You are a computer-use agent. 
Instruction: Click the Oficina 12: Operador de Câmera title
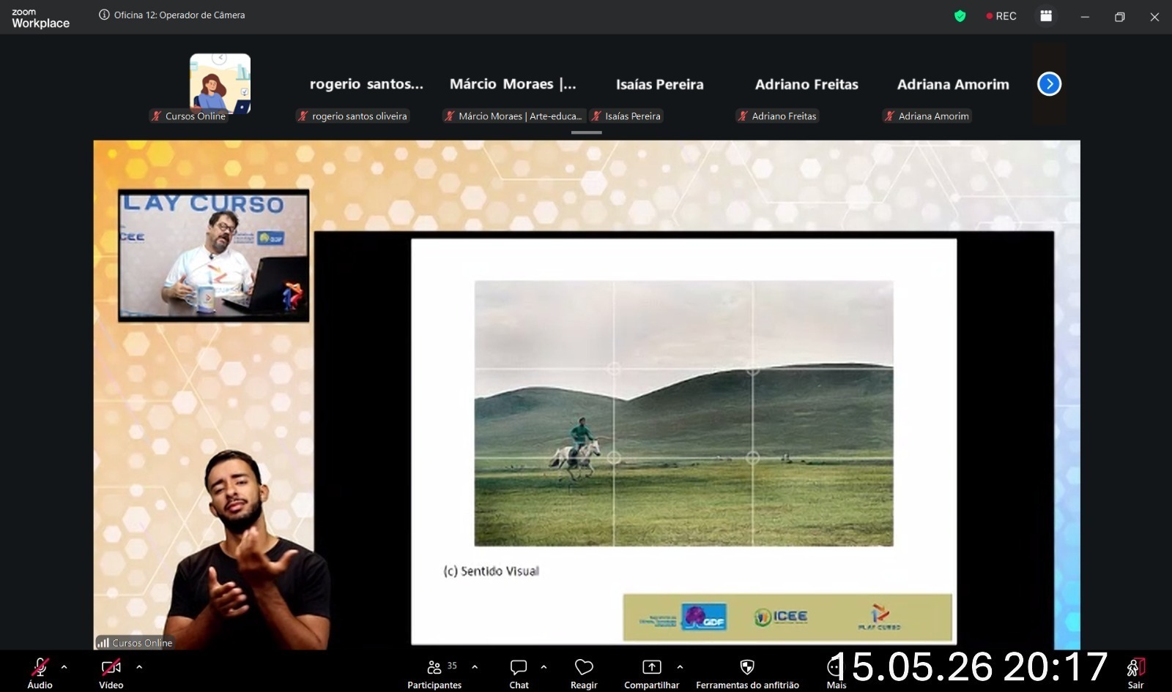click(179, 15)
